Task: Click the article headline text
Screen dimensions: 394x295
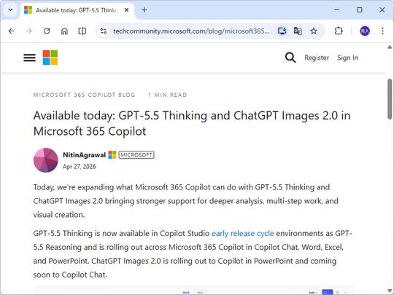Action: point(192,123)
